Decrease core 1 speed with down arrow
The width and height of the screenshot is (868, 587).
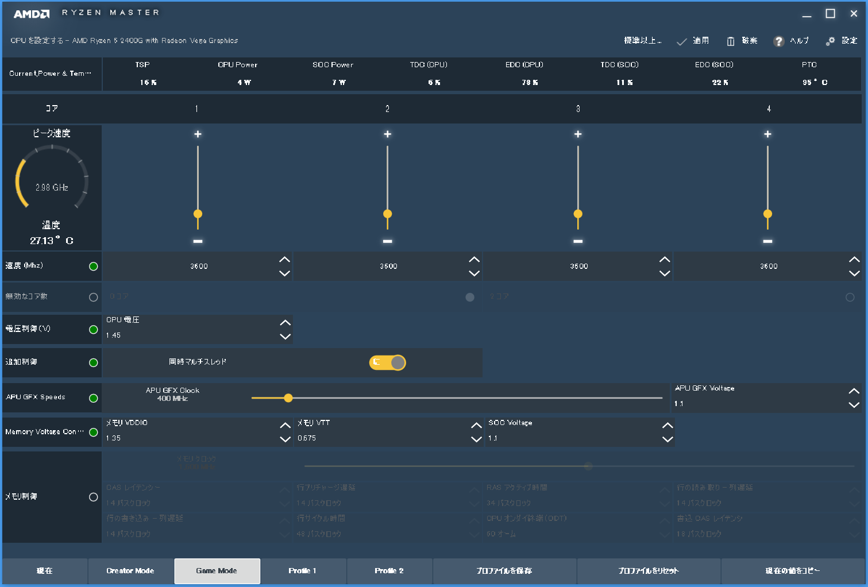(x=284, y=273)
